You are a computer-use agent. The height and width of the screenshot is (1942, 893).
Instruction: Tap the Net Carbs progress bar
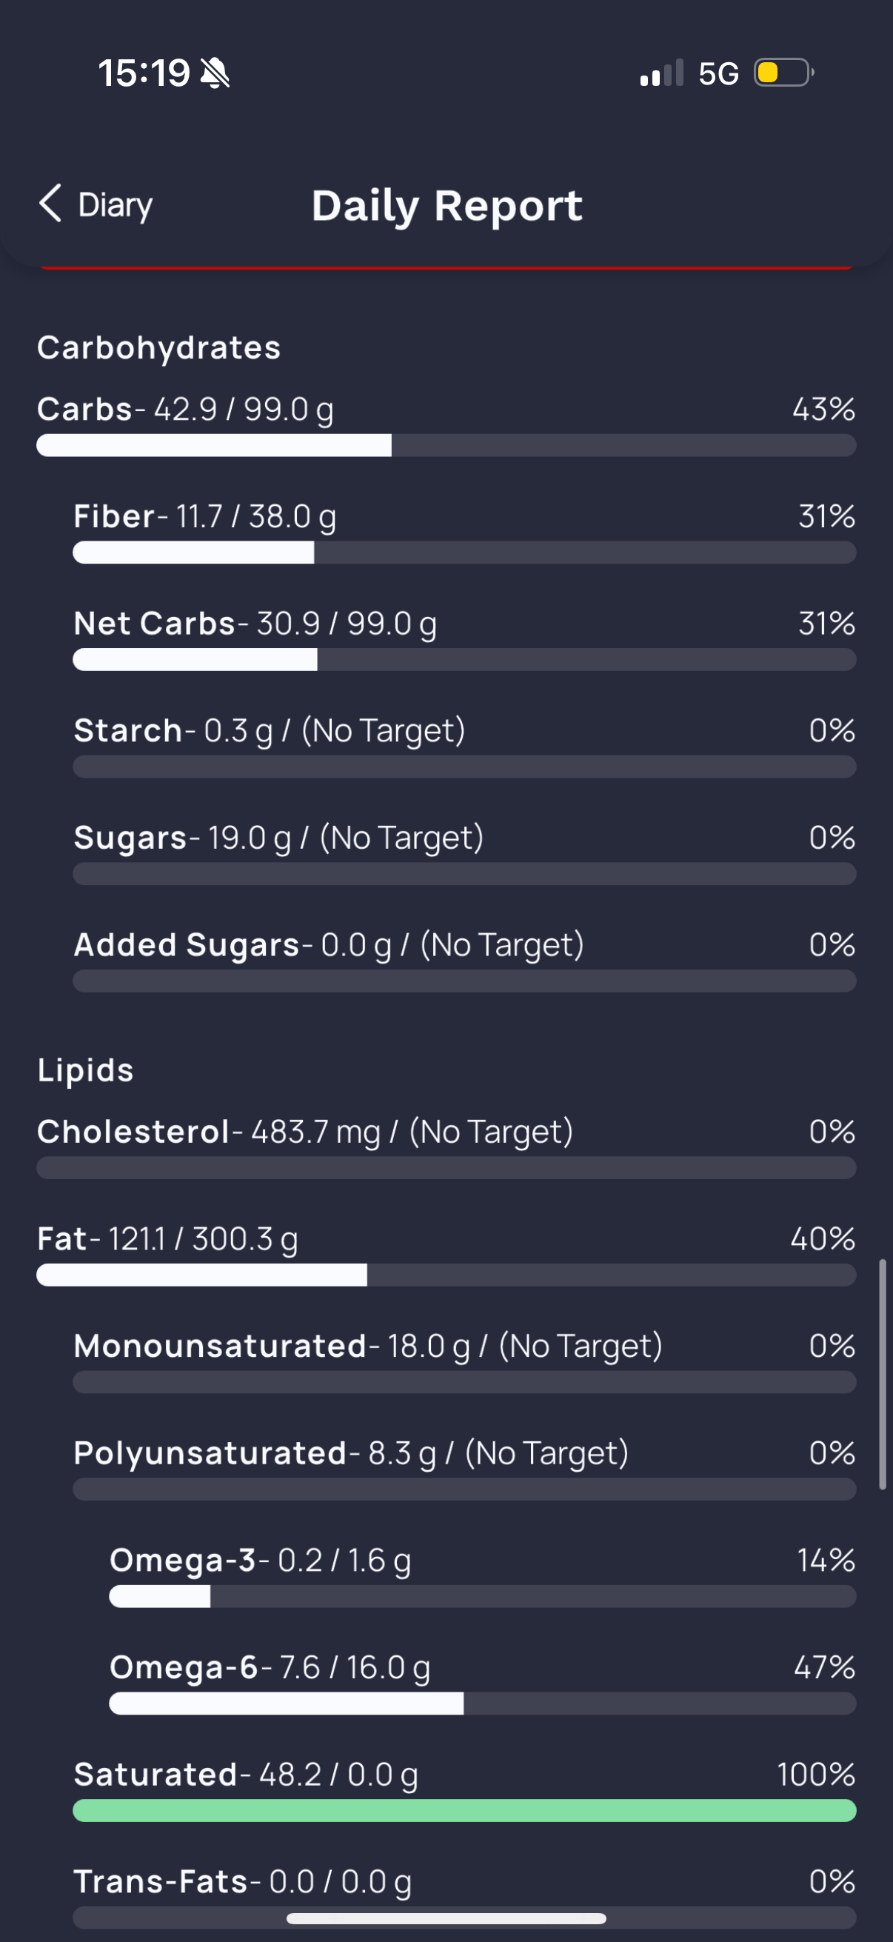[x=464, y=660]
